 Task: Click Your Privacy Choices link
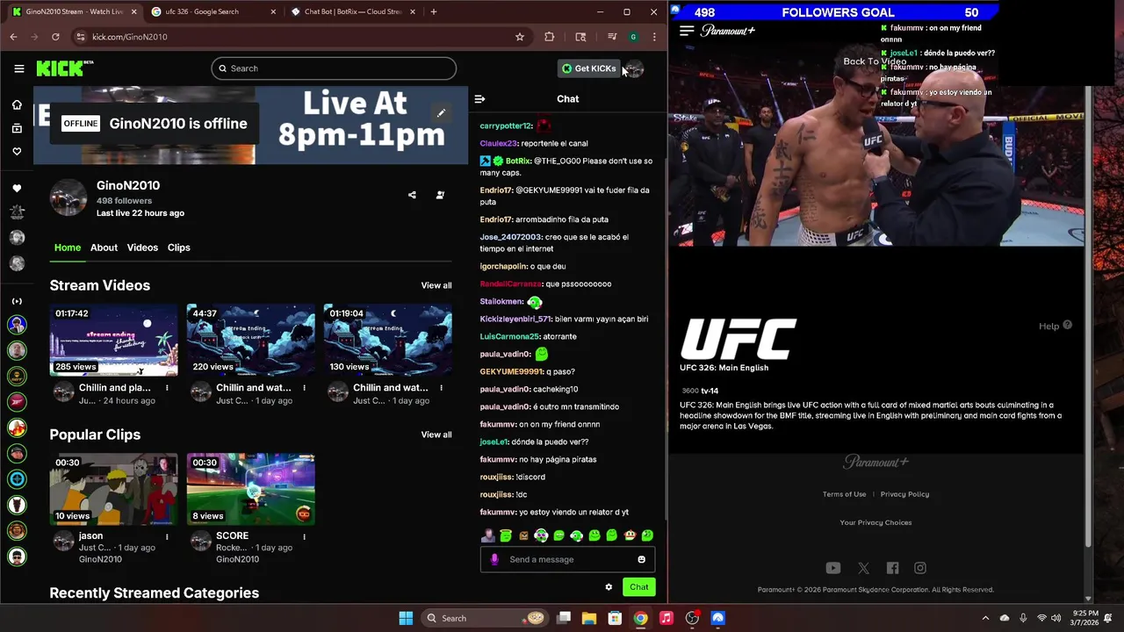pos(875,522)
